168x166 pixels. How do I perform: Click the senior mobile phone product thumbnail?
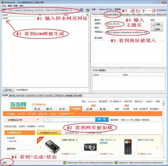(x=128, y=147)
